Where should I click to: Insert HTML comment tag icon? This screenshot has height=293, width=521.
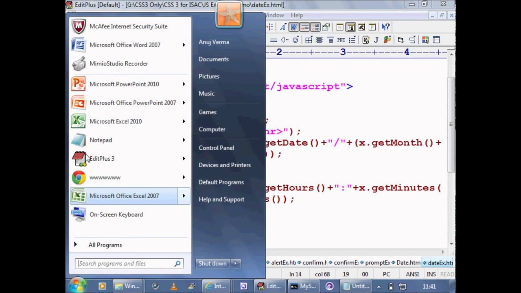pyautogui.click(x=285, y=40)
